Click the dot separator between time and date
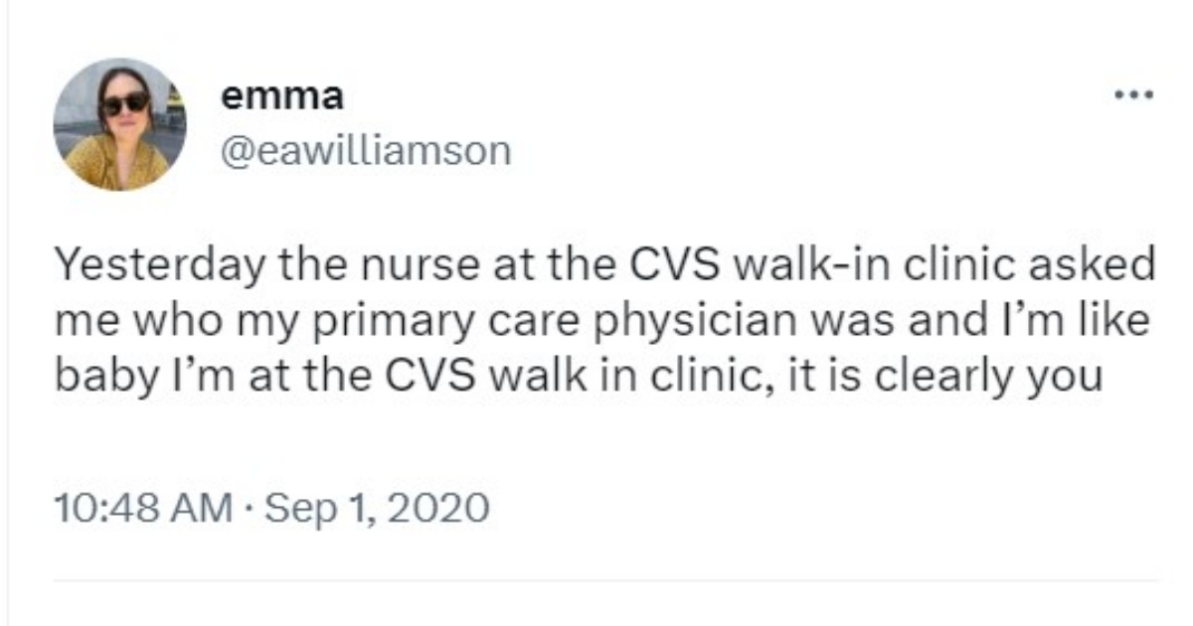The width and height of the screenshot is (1193, 626). click(249, 509)
